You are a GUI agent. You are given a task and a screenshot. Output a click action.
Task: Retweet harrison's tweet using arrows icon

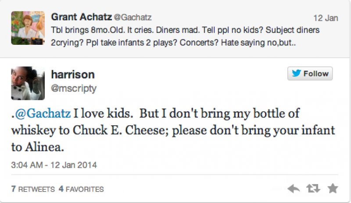click(313, 189)
